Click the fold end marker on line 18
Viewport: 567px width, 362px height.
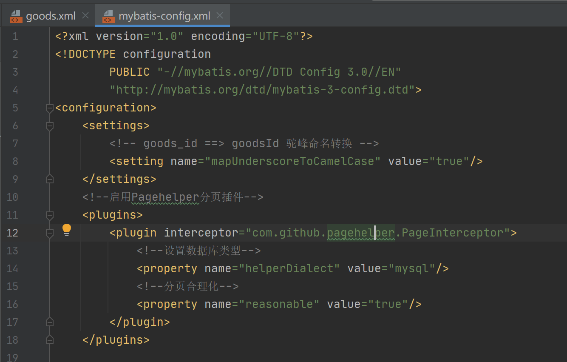pos(50,340)
